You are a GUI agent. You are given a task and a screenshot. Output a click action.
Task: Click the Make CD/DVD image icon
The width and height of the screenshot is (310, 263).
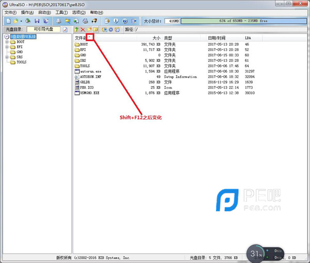pyautogui.click(x=58, y=21)
